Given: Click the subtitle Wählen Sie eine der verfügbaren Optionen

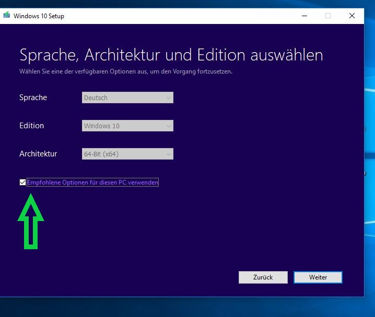Looking at the screenshot, I should [x=126, y=71].
